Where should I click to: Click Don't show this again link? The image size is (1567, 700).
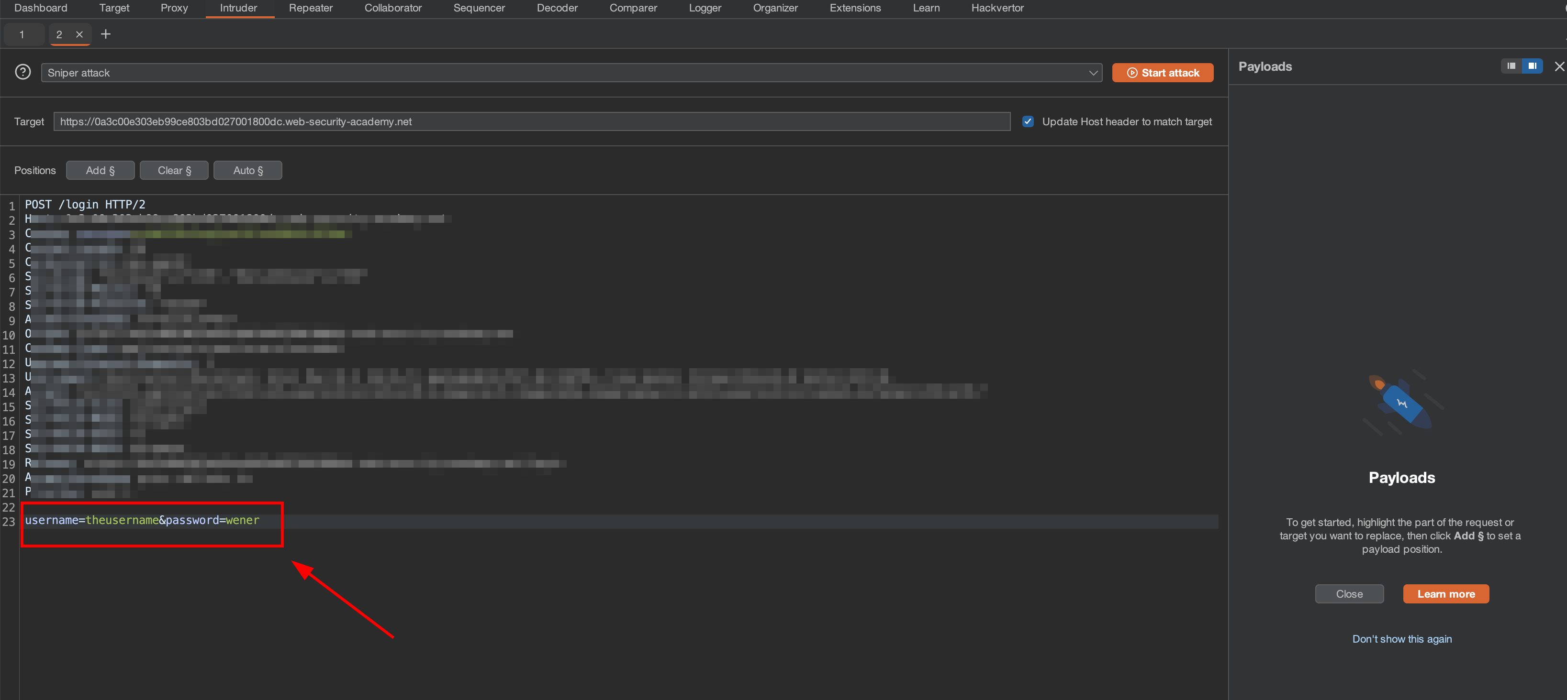[x=1401, y=639]
